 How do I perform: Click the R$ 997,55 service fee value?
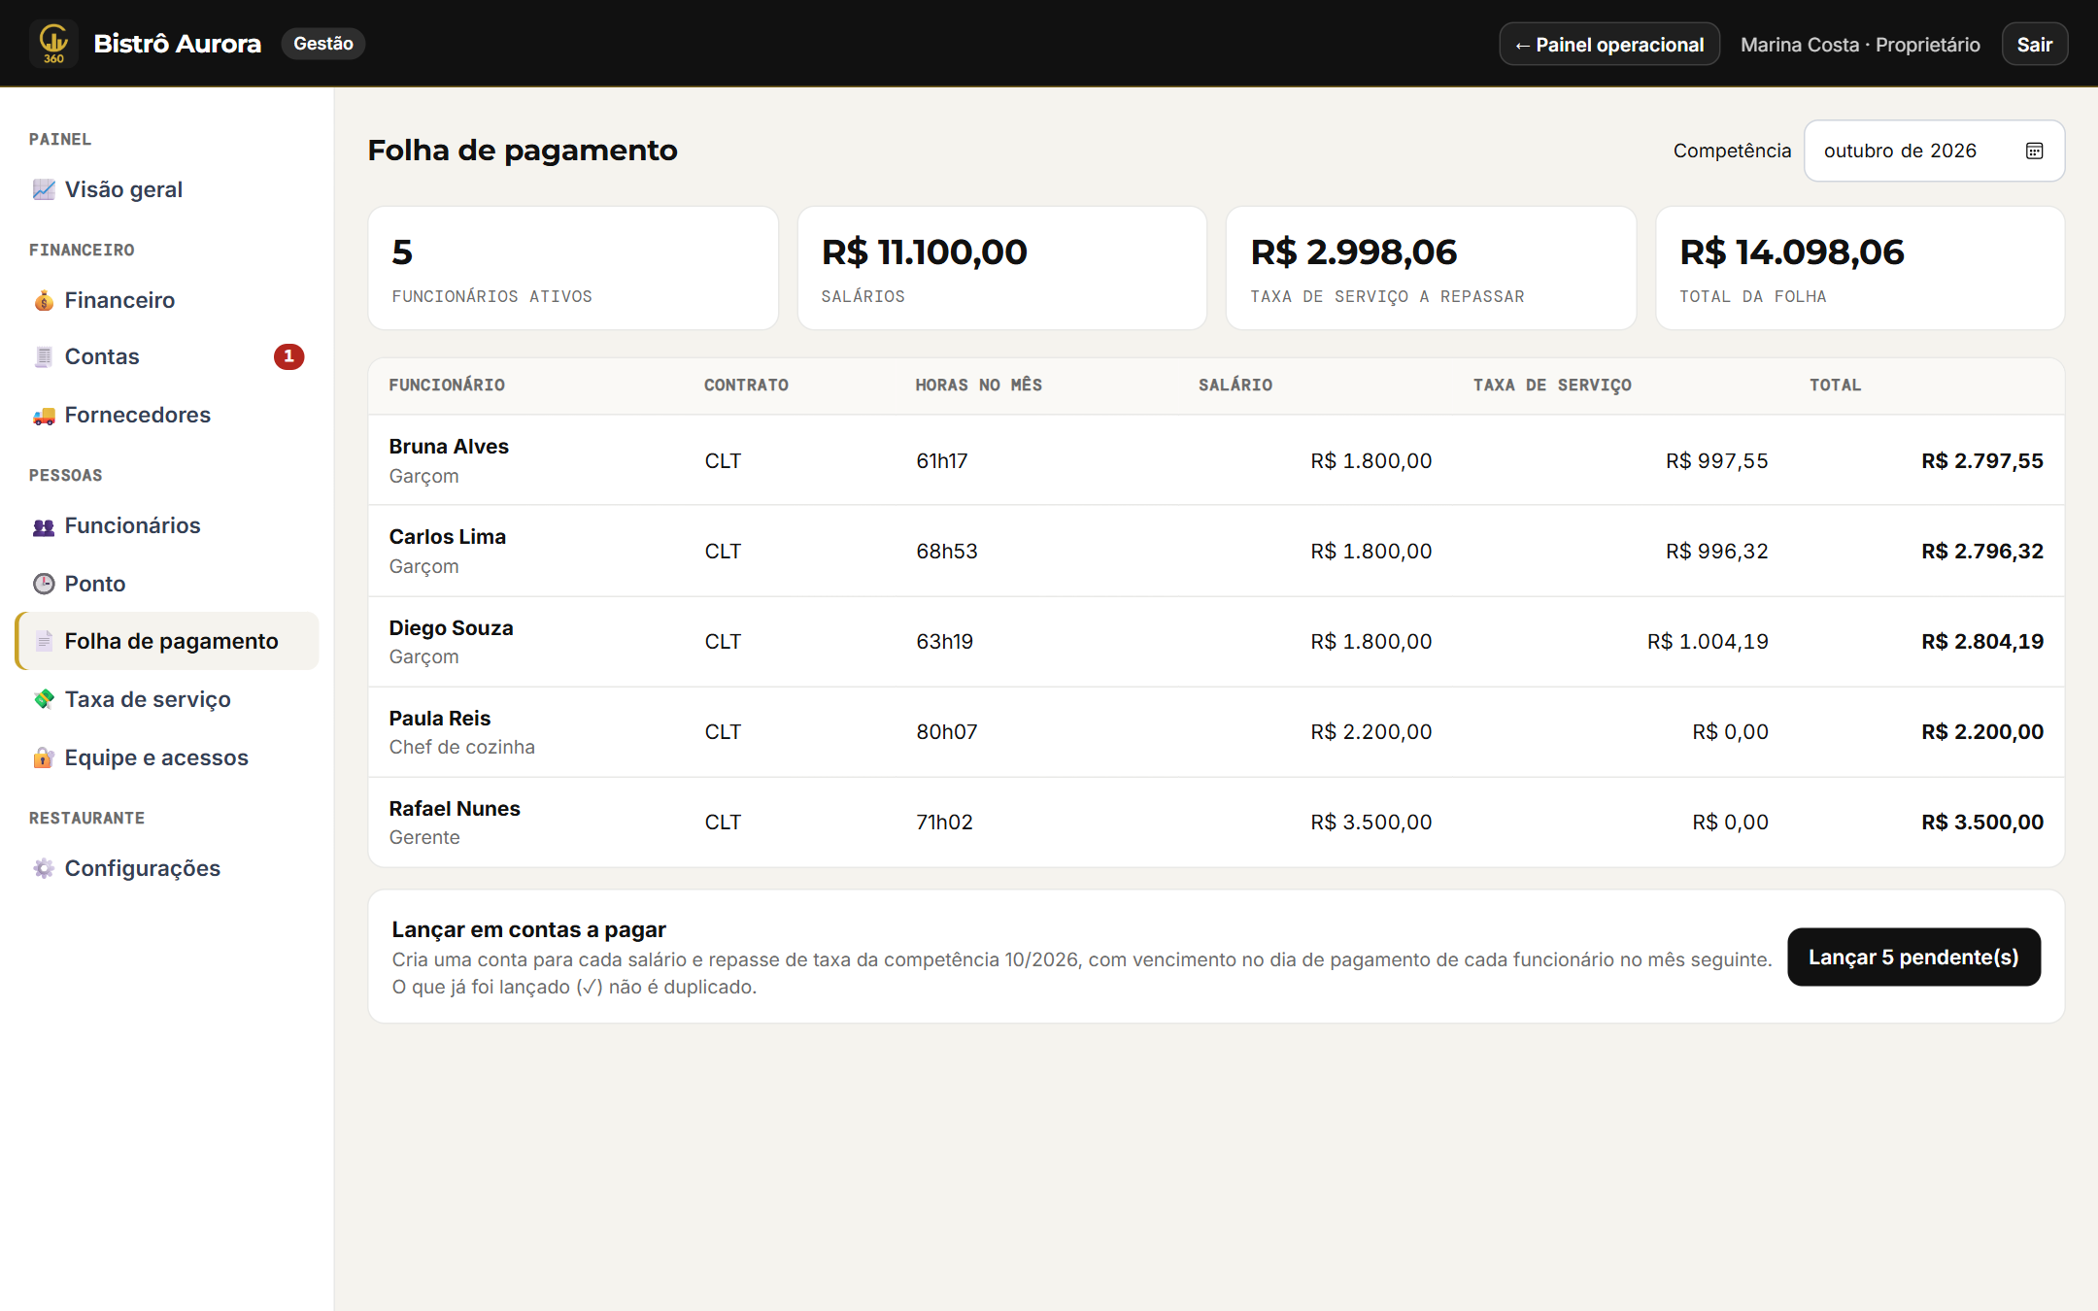(1716, 461)
